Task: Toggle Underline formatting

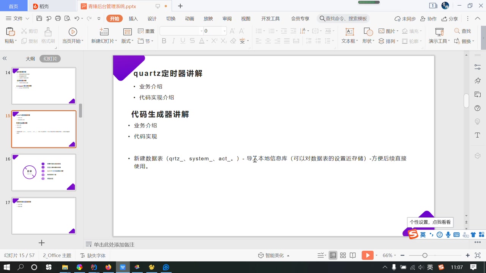Action: coord(183,41)
